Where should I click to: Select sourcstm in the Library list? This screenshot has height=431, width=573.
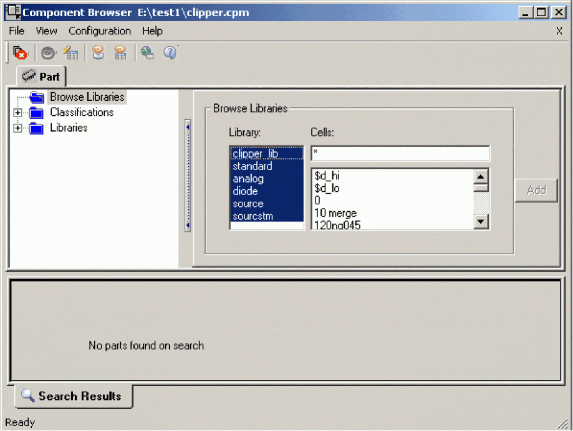267,215
